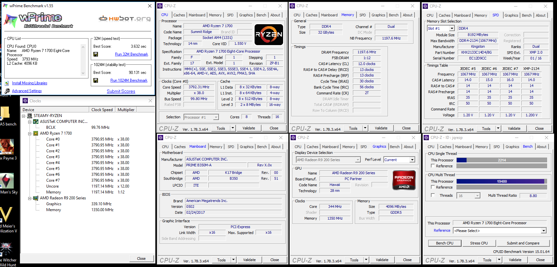Click the wPrime logo graphic
The height and width of the screenshot is (267, 557).
[39, 20]
